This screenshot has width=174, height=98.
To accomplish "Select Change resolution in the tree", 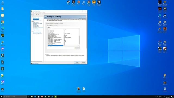I will pos(36,22).
